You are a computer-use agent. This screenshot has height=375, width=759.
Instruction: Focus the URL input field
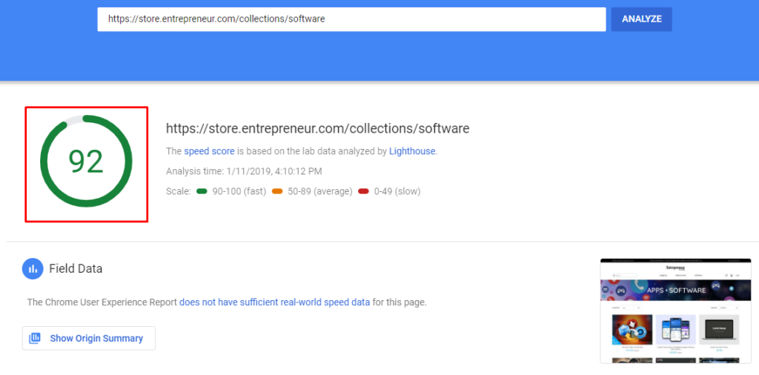(x=351, y=19)
